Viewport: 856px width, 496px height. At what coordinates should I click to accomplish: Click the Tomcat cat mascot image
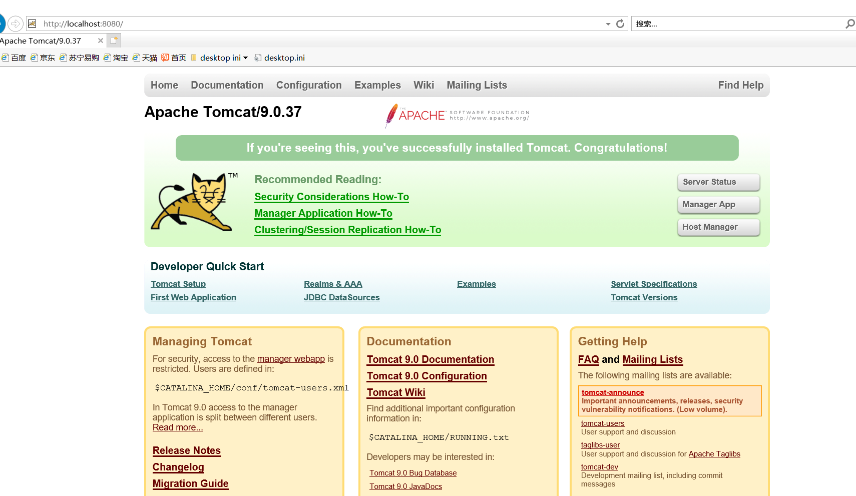195,202
